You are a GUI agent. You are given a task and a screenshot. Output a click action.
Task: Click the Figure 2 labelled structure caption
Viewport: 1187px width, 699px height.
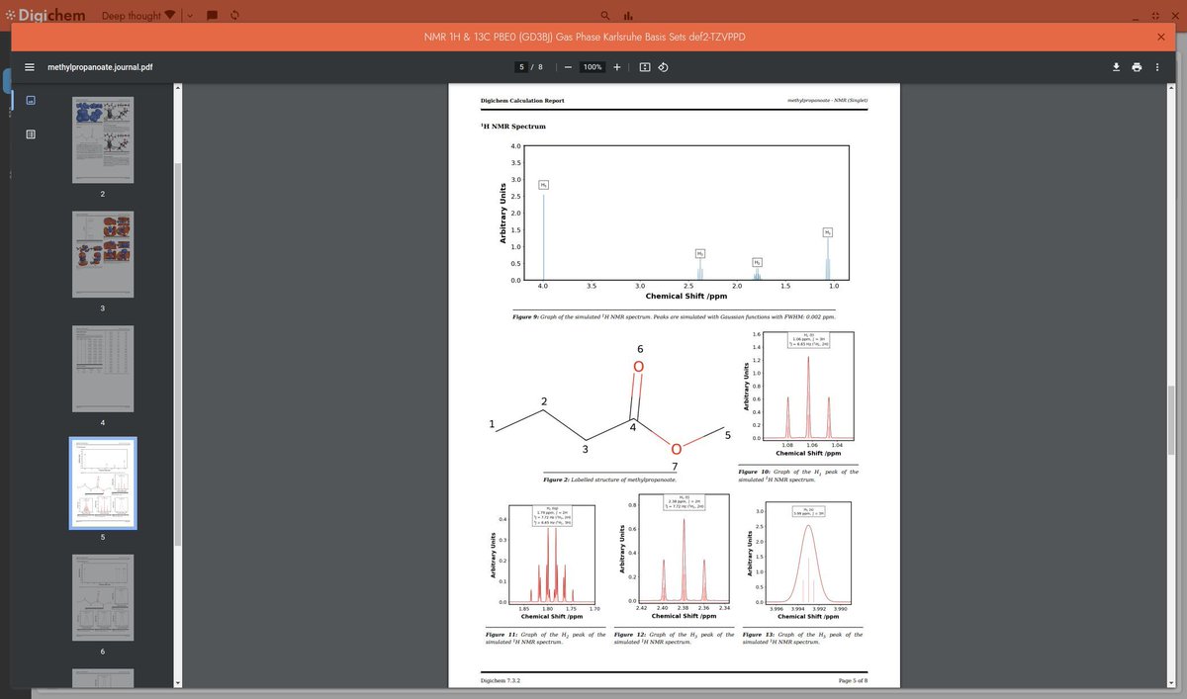[x=609, y=480]
